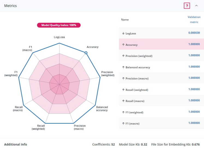Collapse the Metrics panel chevron
204x151 pixels.
(x=196, y=6)
